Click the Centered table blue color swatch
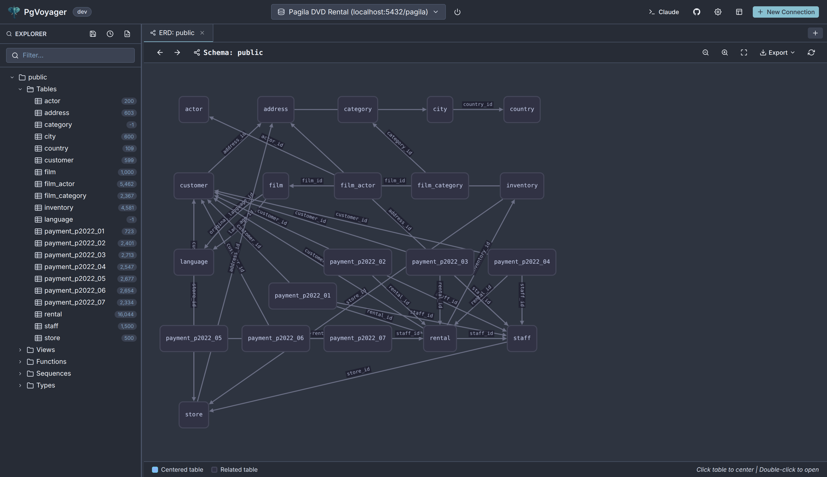This screenshot has height=477, width=827. [x=155, y=469]
